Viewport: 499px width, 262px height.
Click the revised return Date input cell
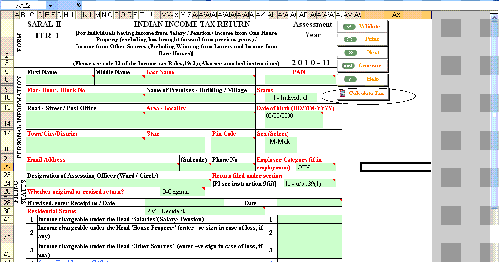click(309, 203)
